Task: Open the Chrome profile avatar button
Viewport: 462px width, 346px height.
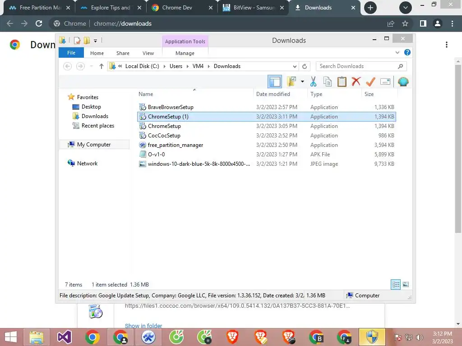Action: [x=438, y=23]
